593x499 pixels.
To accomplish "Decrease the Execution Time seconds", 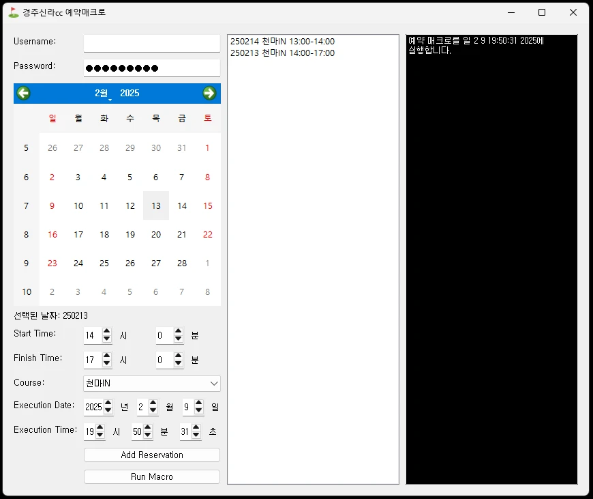I will [196, 436].
